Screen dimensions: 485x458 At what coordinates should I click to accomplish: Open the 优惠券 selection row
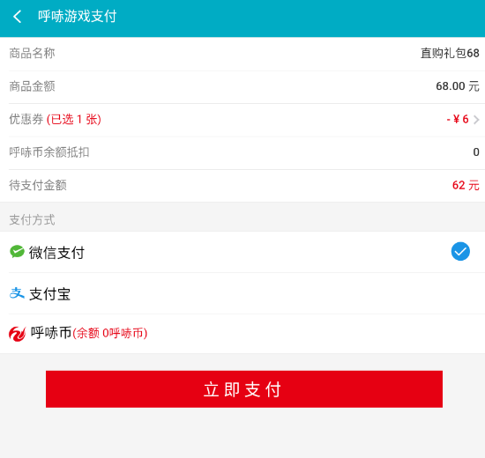tap(242, 120)
